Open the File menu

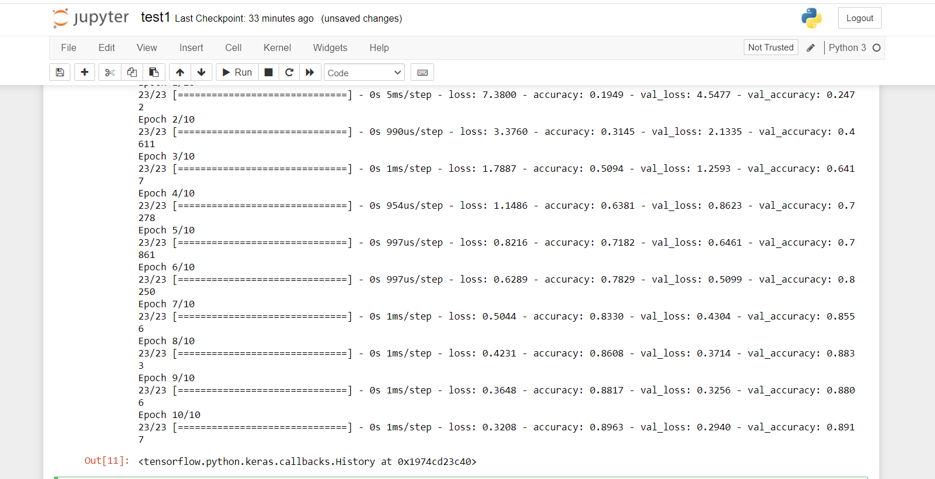pyautogui.click(x=69, y=47)
